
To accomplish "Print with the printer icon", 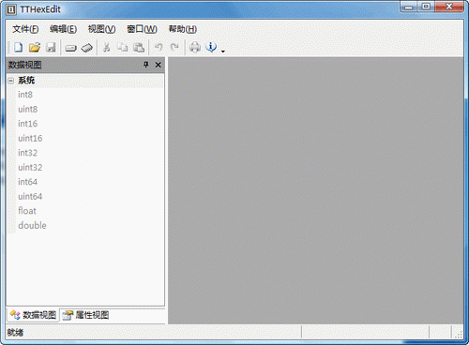I will click(195, 47).
